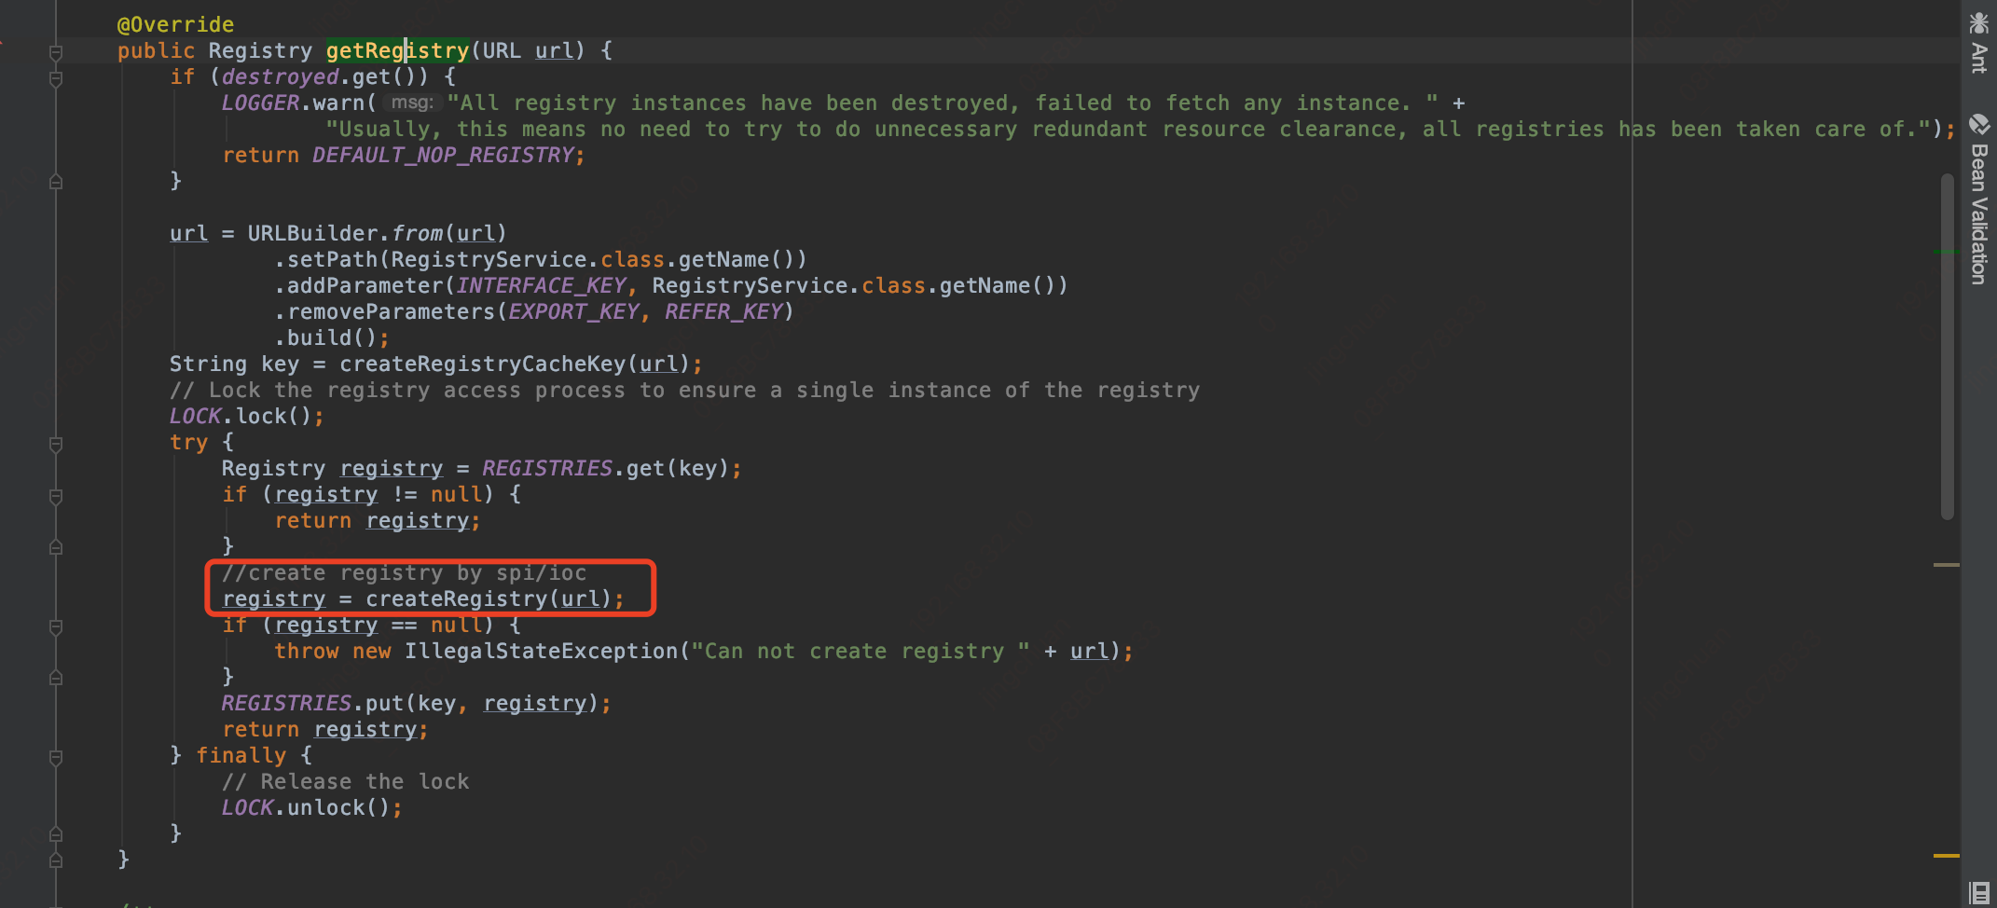Image resolution: width=1997 pixels, height=908 pixels.
Task: Click the 'destroyed' field reference
Action: click(x=280, y=76)
